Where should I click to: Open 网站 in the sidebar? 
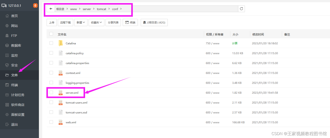(x=19, y=26)
